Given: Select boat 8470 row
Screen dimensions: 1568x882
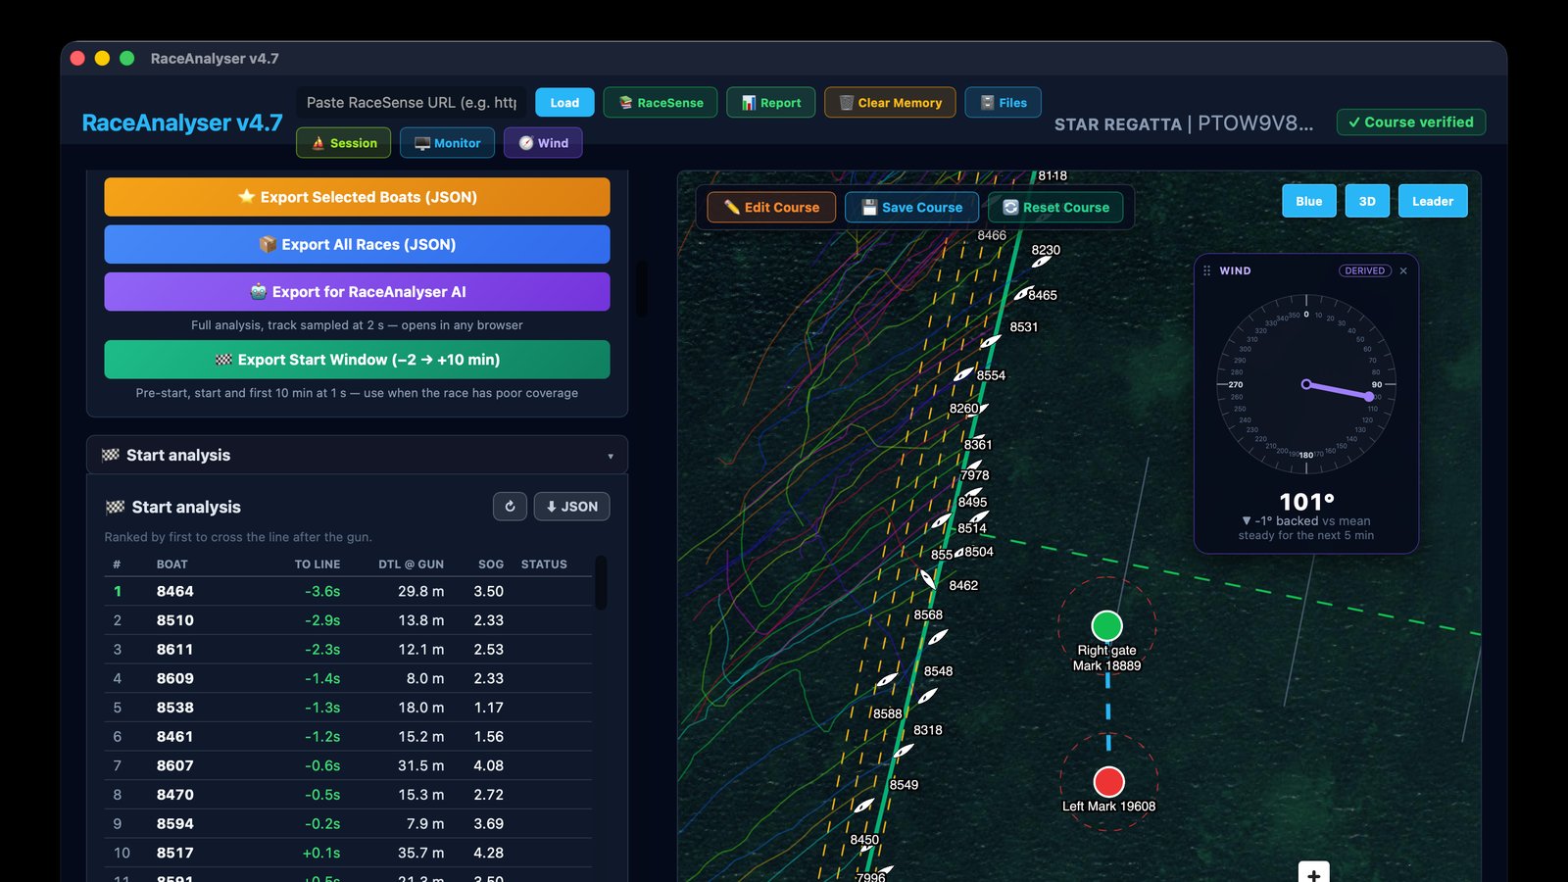Looking at the screenshot, I should pyautogui.click(x=348, y=795).
